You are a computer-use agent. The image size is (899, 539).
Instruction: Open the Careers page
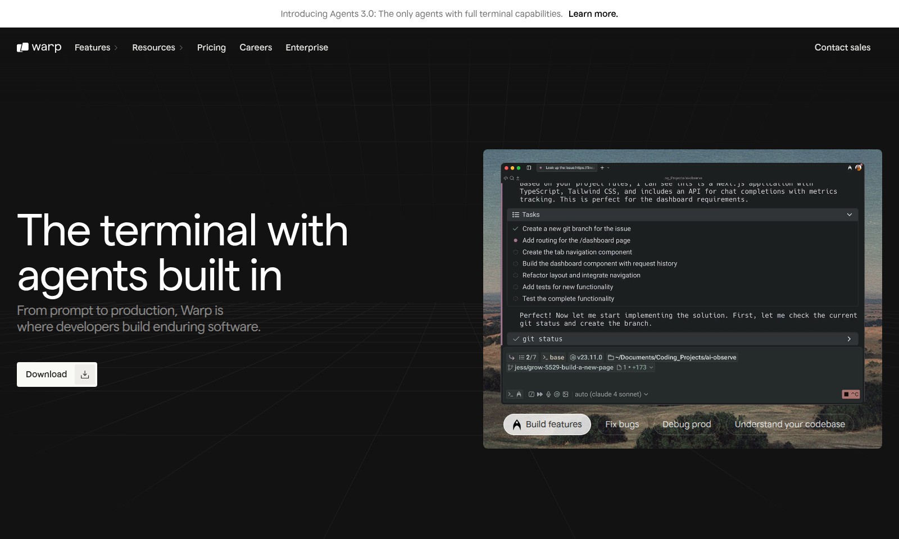(x=256, y=47)
